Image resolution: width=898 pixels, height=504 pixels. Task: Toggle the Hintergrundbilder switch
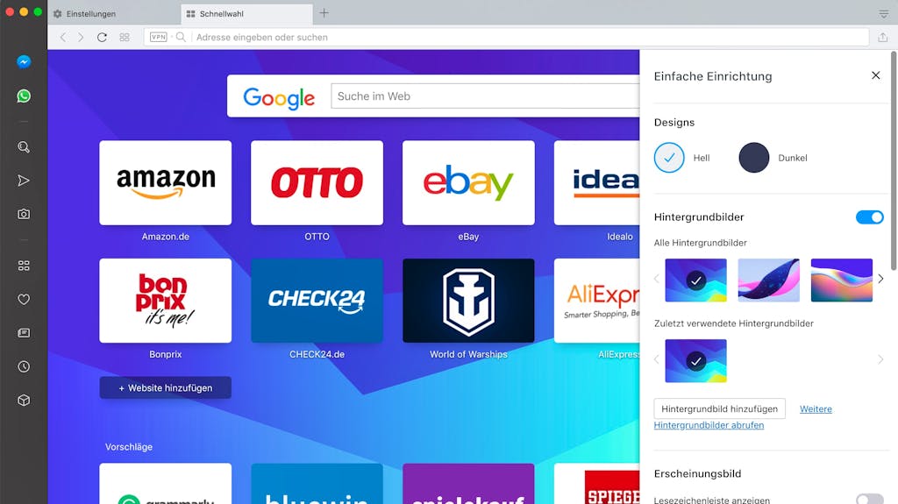click(x=869, y=217)
